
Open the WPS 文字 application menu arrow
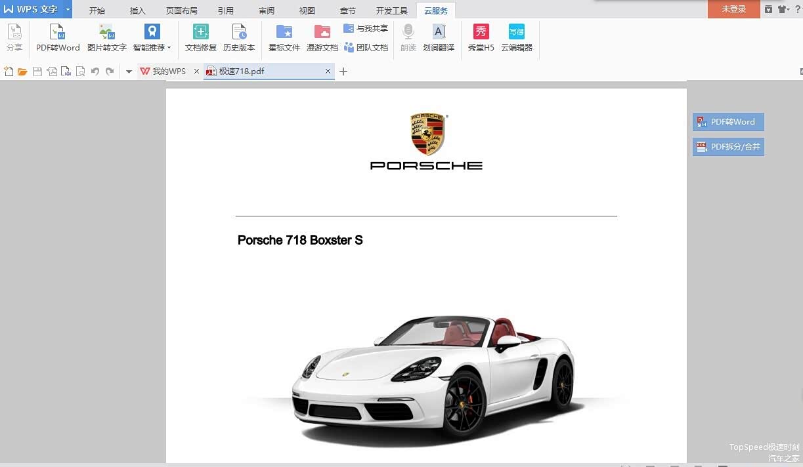[68, 9]
